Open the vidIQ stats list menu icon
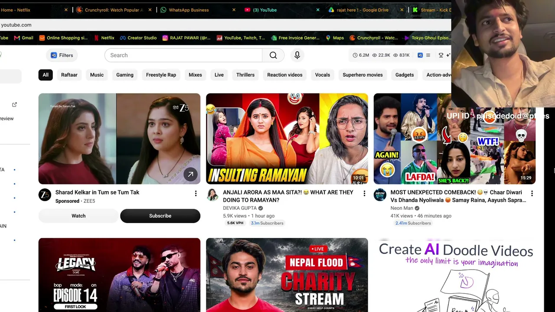The width and height of the screenshot is (555, 312). point(428,55)
